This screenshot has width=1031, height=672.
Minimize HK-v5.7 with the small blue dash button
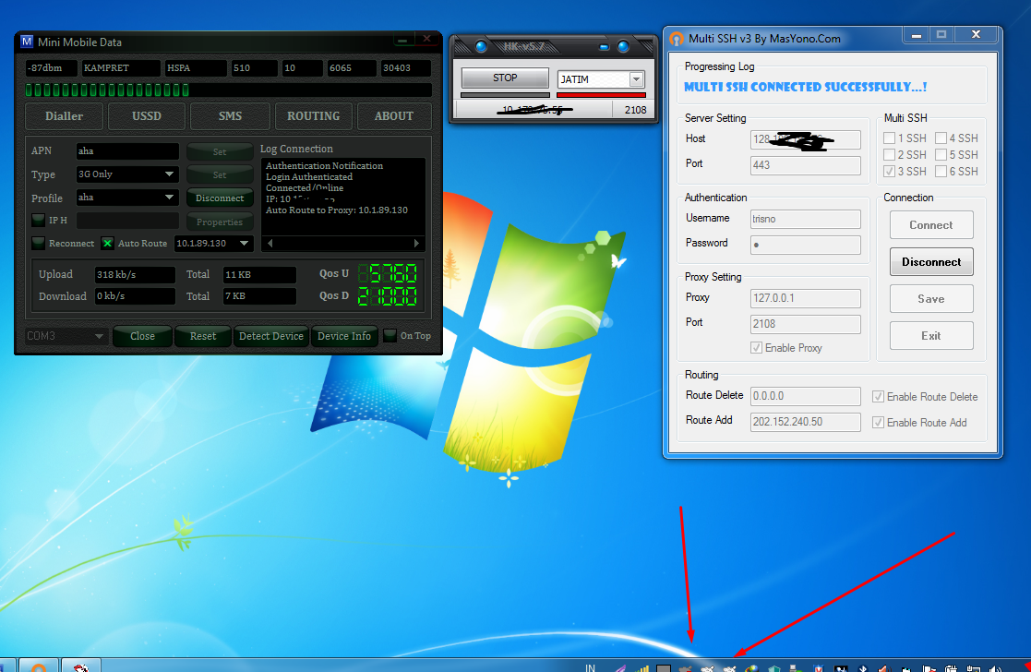click(x=605, y=47)
